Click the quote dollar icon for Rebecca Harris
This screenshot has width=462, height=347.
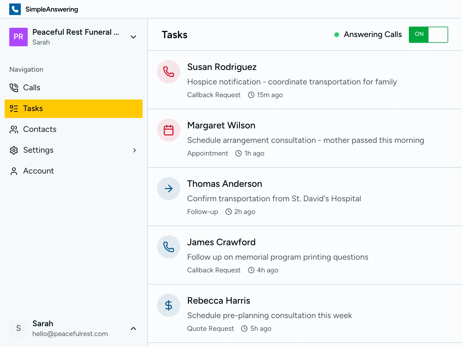tap(168, 305)
